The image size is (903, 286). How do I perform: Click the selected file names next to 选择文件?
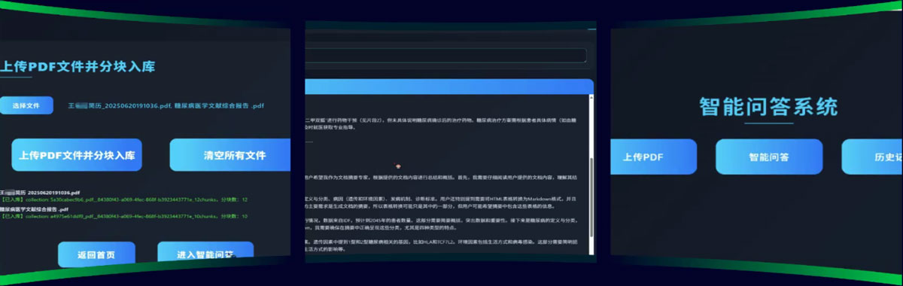tap(166, 105)
